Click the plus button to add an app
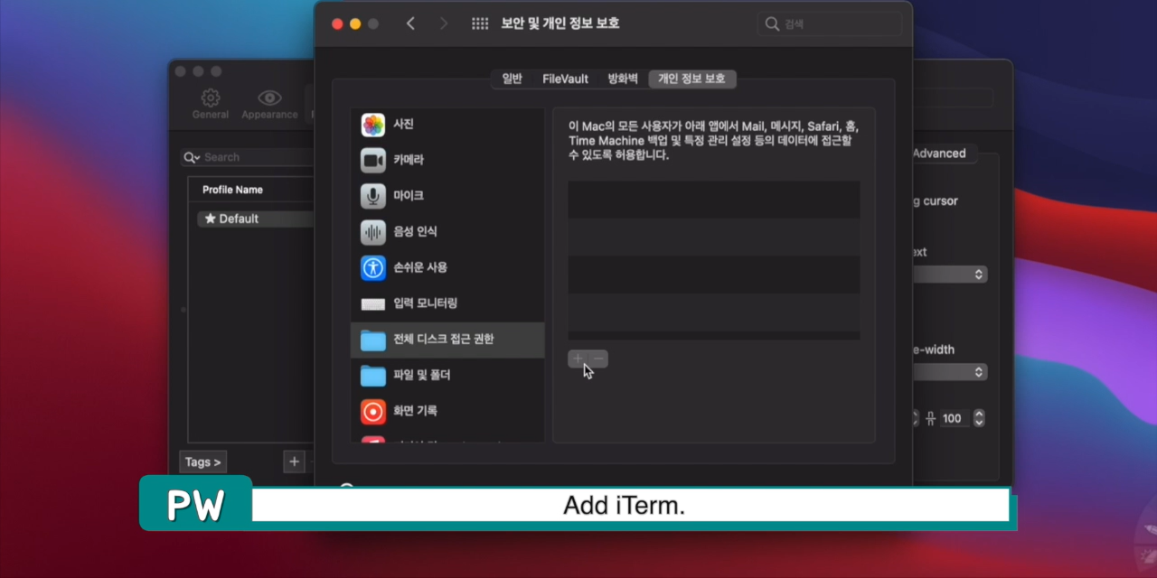The width and height of the screenshot is (1157, 578). [x=578, y=359]
